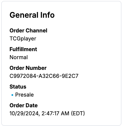The image size is (122, 126).
Task: Click the 2:47:17 AM time
Action: (x=55, y=114)
